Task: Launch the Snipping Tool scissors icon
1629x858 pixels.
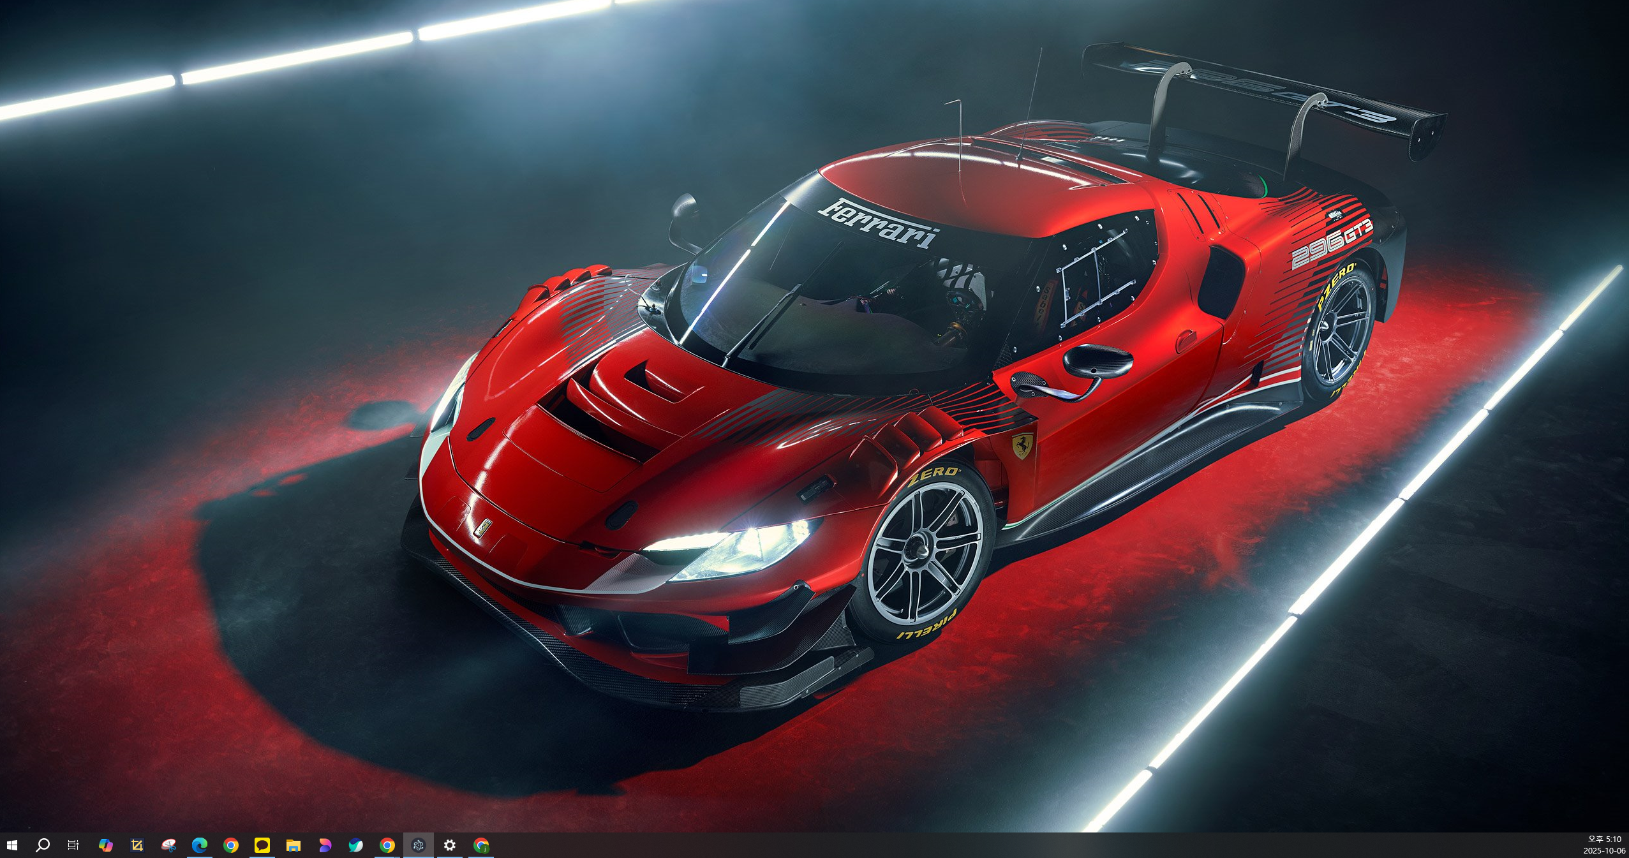Action: coord(168,845)
